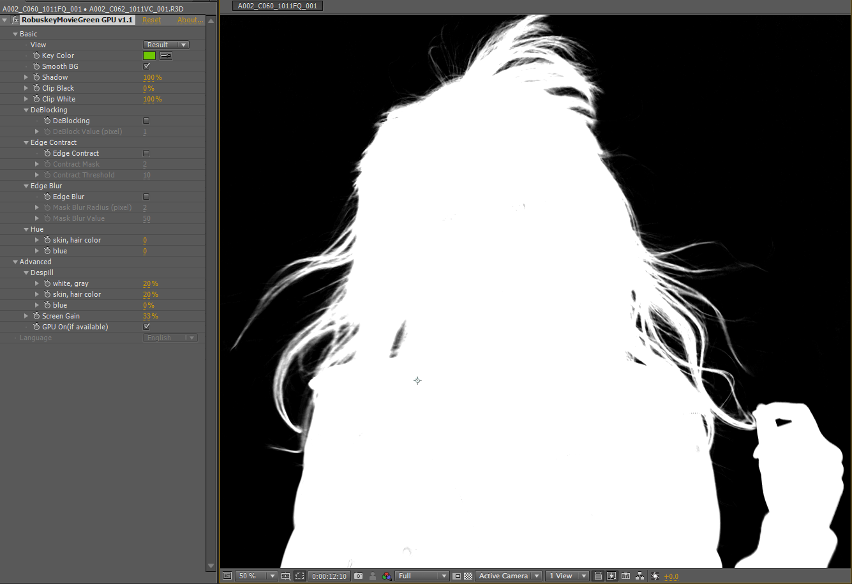Click the Reset link for the effect
This screenshot has height=584, width=852.
coord(152,20)
